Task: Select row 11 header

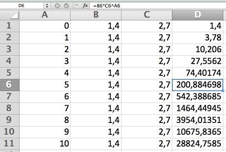Action: point(10,144)
